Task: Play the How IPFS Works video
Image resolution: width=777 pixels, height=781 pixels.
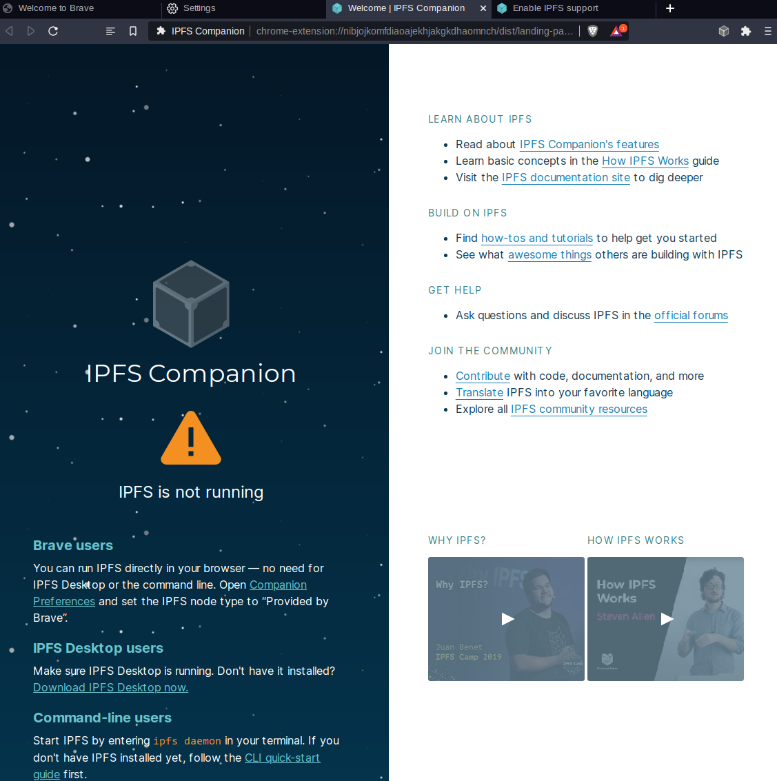Action: tap(666, 619)
